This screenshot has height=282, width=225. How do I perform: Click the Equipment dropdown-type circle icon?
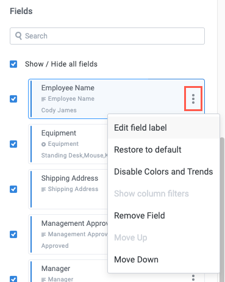43,144
